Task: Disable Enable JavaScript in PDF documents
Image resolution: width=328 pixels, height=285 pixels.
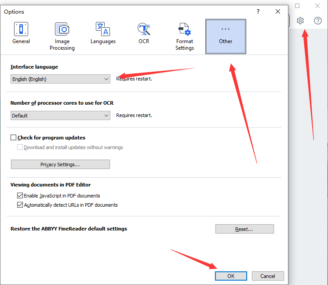Action: 20,196
